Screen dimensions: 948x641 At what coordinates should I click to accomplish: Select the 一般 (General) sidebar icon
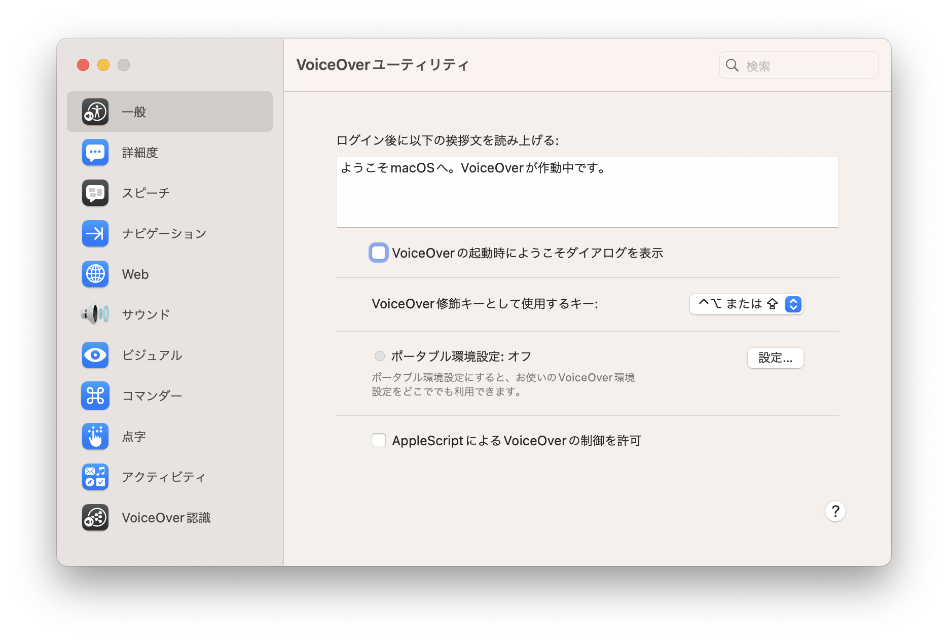point(95,112)
